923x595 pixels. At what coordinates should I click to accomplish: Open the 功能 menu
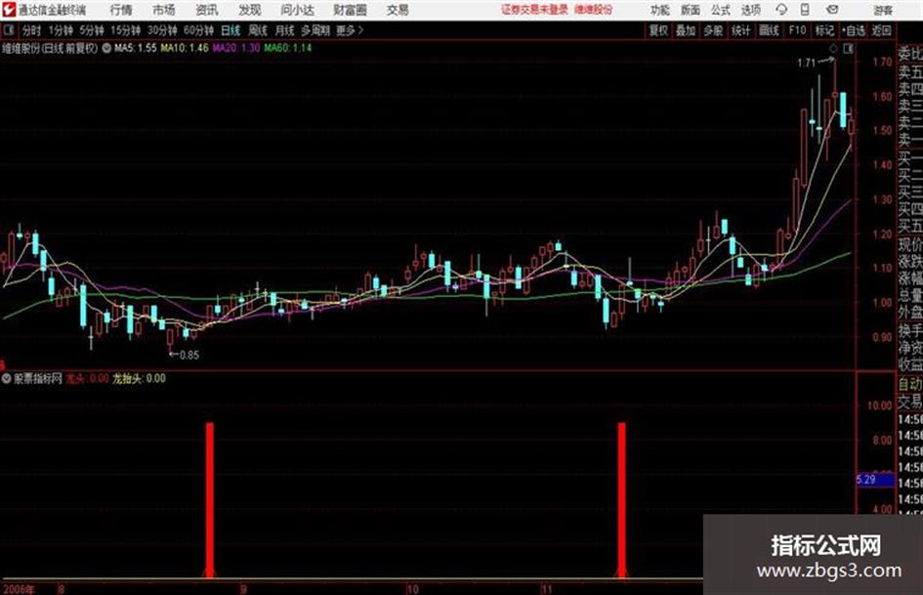(x=660, y=10)
